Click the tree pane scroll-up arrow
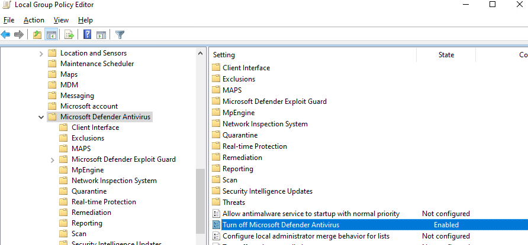 (x=200, y=53)
